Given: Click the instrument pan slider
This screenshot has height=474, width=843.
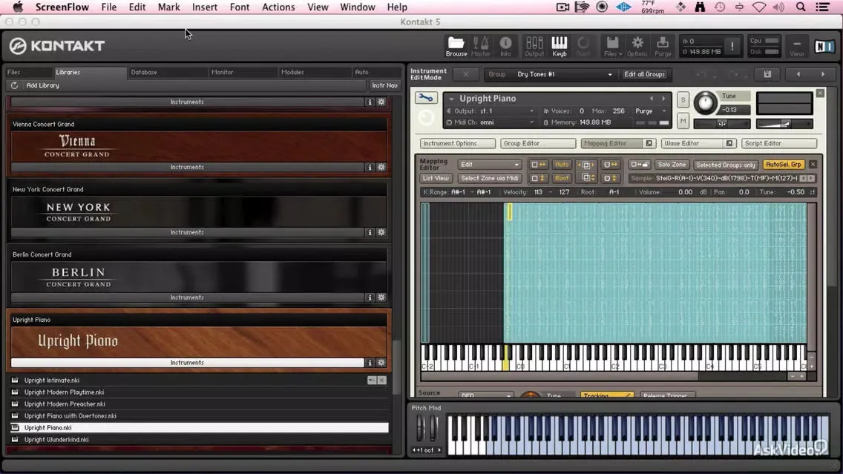Looking at the screenshot, I should 722,124.
